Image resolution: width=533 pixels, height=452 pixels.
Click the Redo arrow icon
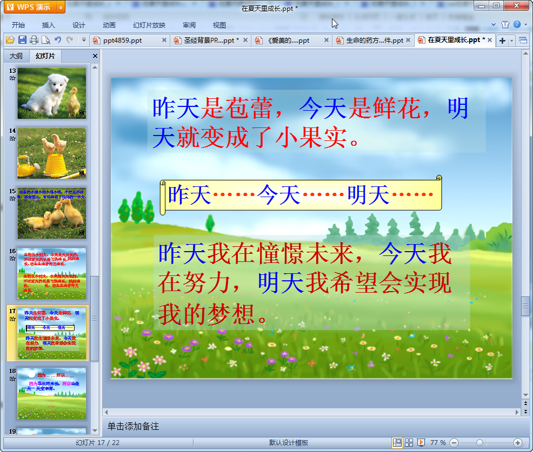[70, 40]
